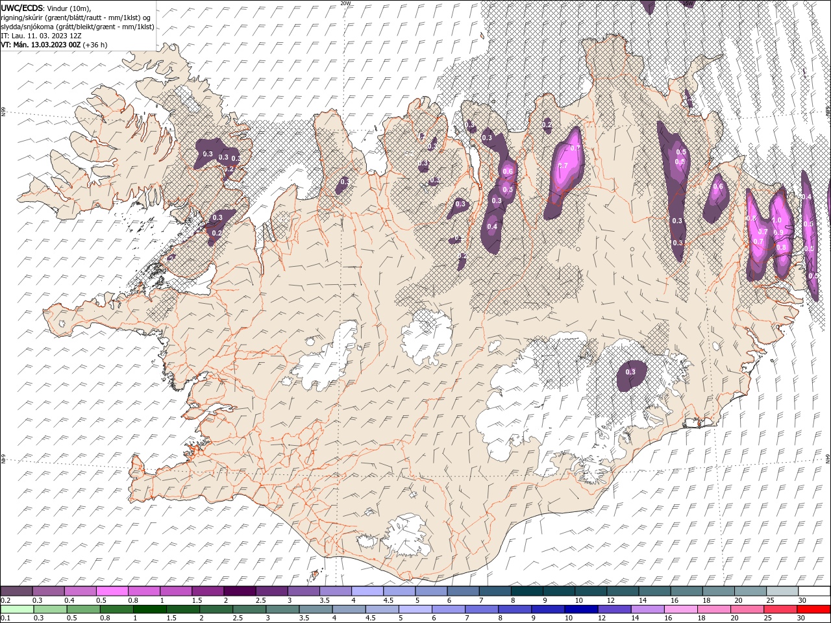
Task: Pick the top-row legend swatch between 4 and 4.5
Action: pyautogui.click(x=367, y=591)
